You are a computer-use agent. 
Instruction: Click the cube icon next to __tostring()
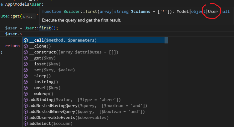click(26, 82)
